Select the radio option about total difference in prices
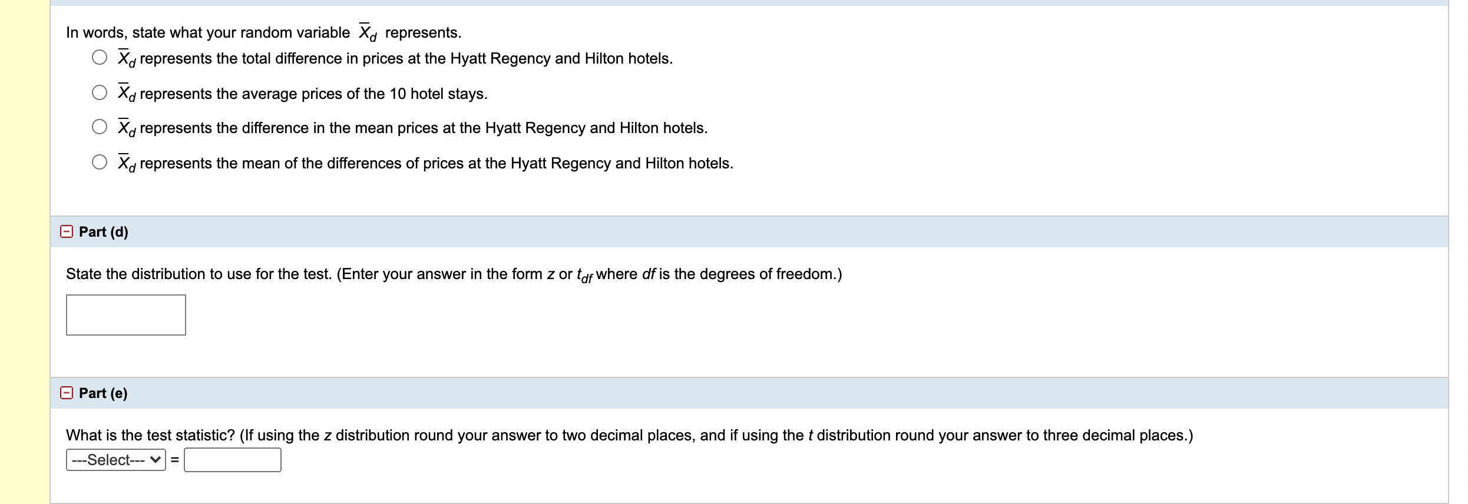1468x504 pixels. click(98, 57)
